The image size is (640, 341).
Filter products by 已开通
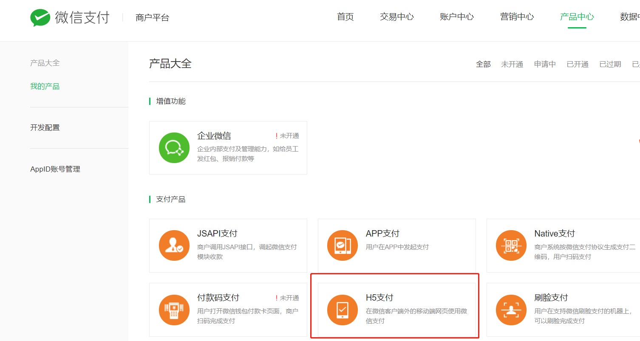point(578,64)
